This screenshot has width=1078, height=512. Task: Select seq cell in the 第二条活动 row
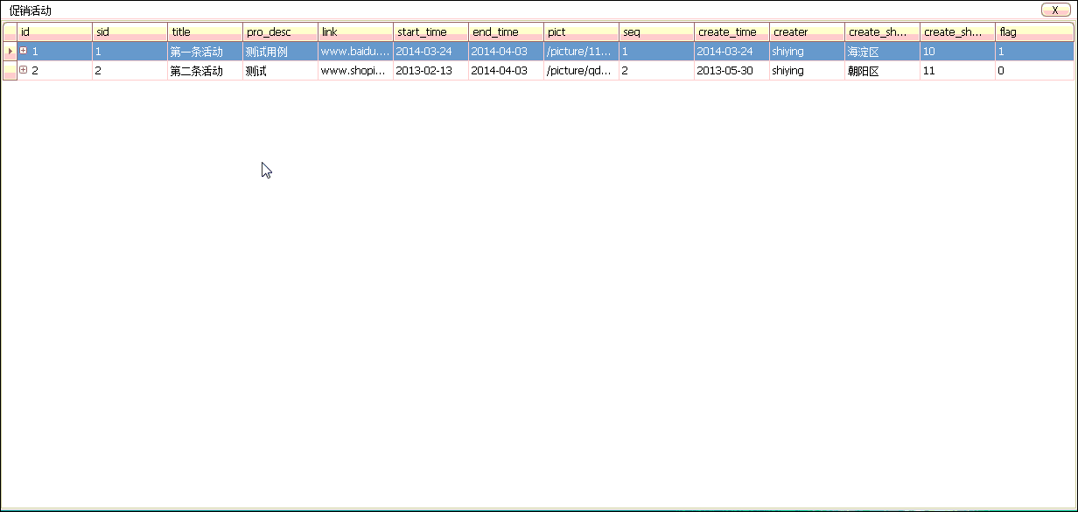656,71
